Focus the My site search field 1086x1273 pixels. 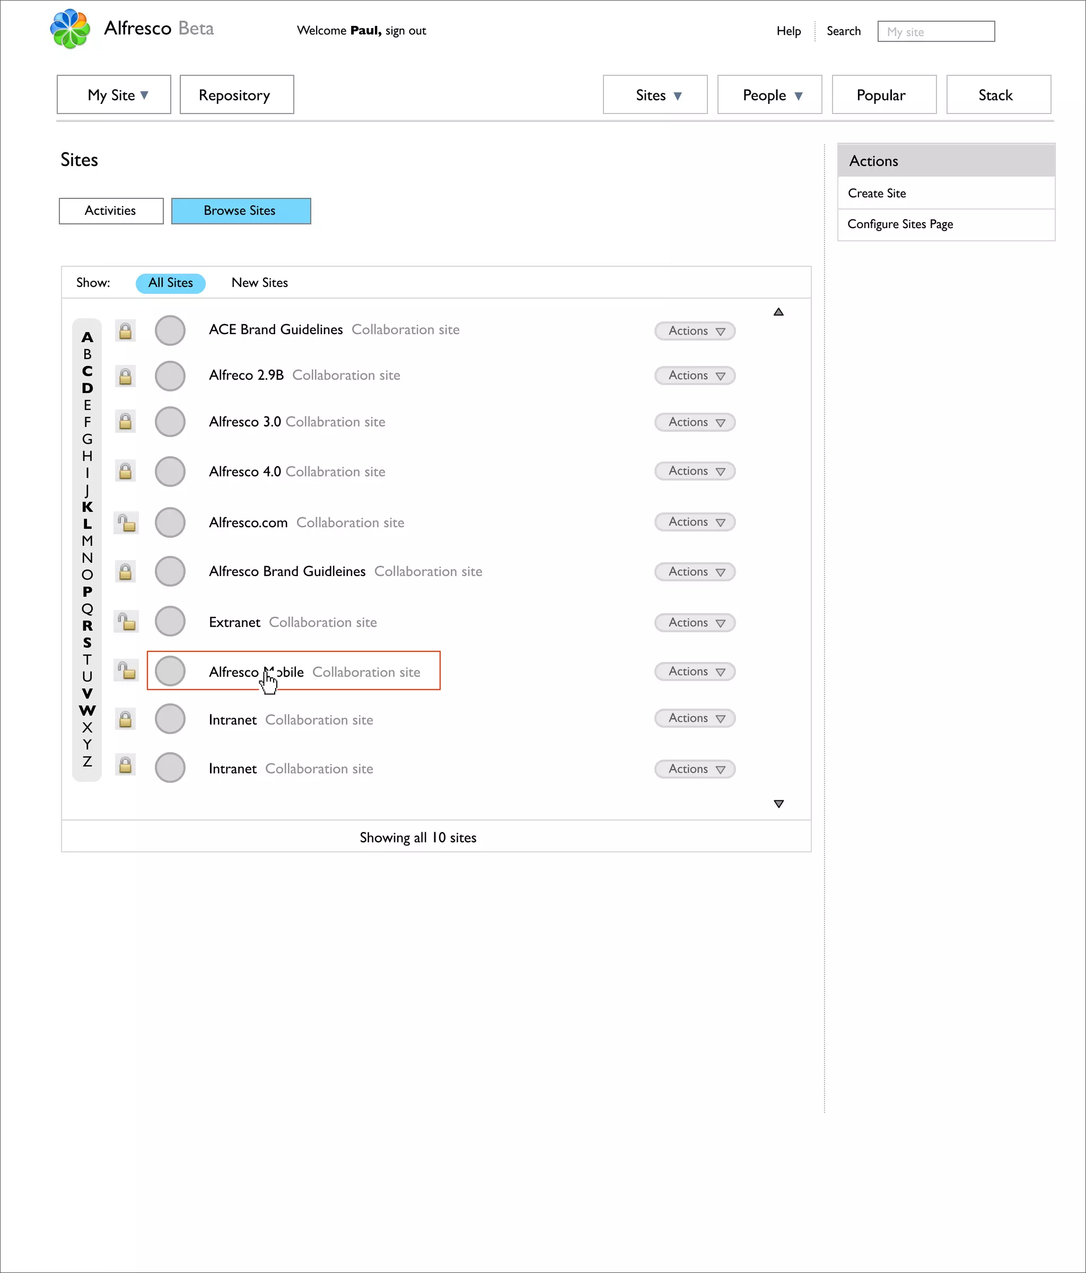click(x=936, y=31)
